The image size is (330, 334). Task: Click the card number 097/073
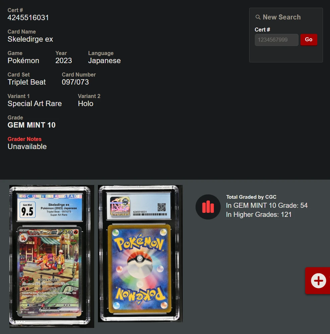(75, 82)
